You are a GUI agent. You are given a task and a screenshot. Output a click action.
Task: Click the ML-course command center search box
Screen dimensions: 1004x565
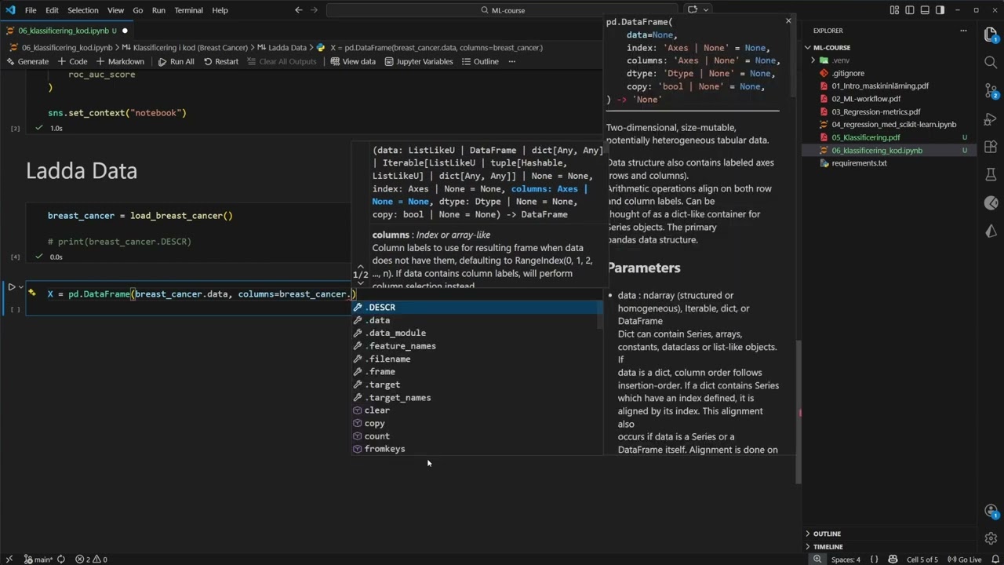tap(503, 10)
